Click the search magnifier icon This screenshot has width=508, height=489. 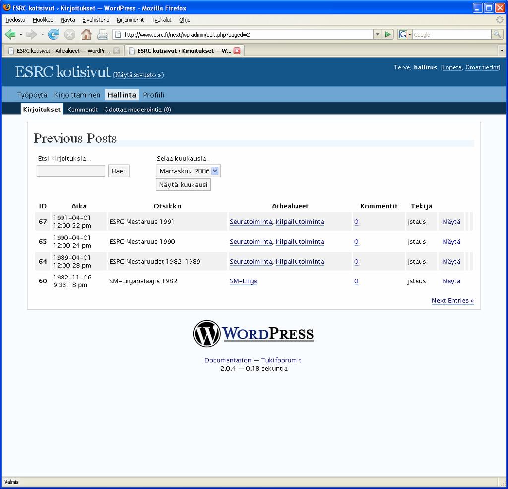tap(497, 34)
